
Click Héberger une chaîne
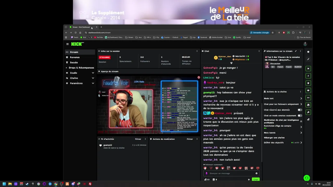[x=274, y=138]
